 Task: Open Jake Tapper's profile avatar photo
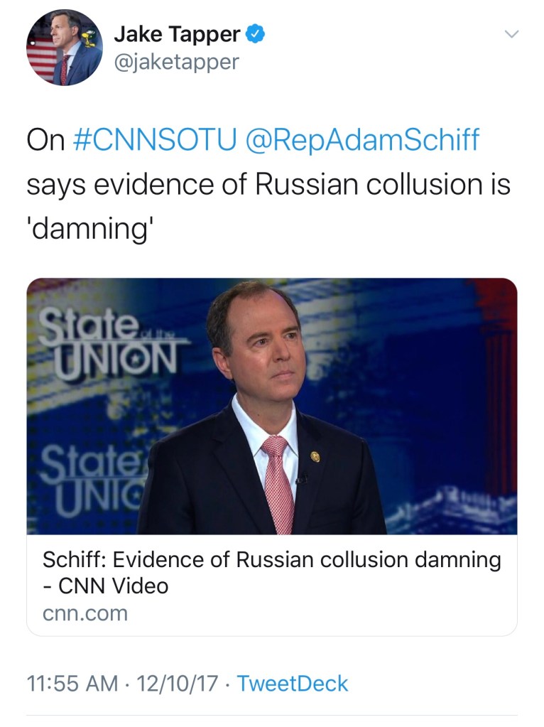point(65,48)
